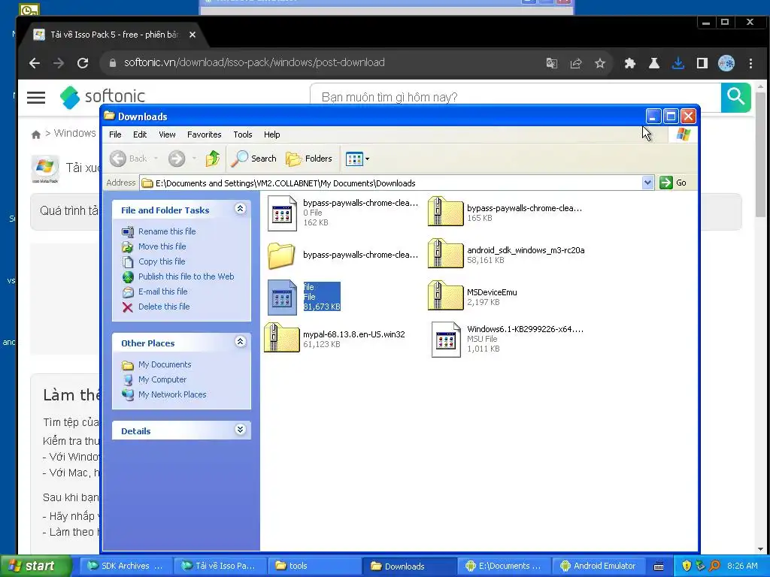Switch to tools folder taskbar button
Image resolution: width=770 pixels, height=577 pixels.
(314, 566)
